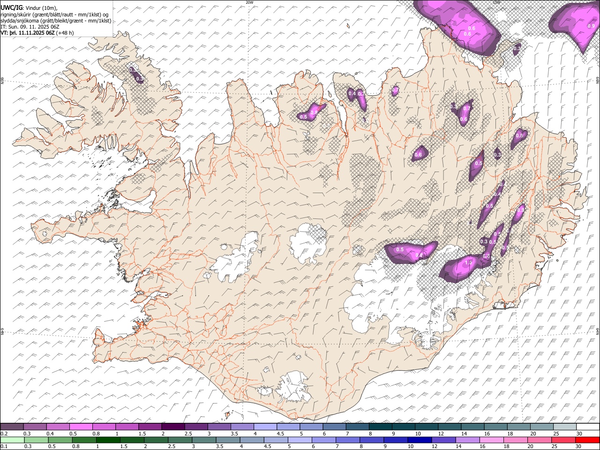Click the '20W' longitude label at top
The height and width of the screenshot is (450, 600).
pyautogui.click(x=249, y=2)
